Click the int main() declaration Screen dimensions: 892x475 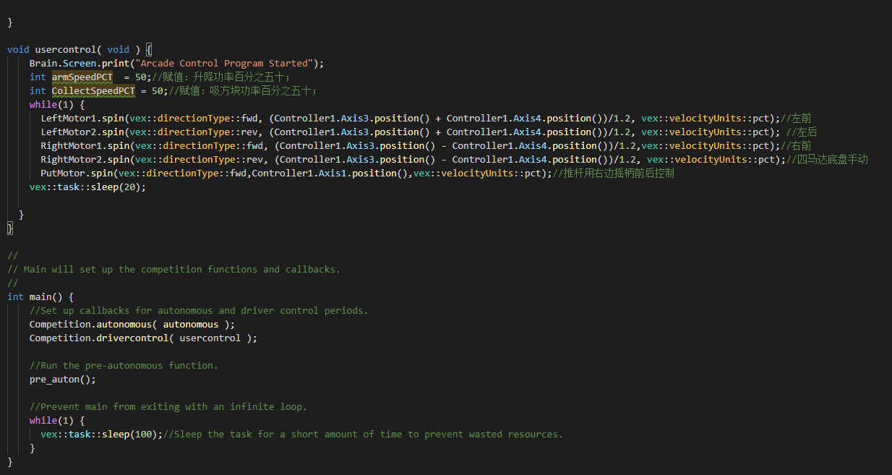[x=40, y=296]
